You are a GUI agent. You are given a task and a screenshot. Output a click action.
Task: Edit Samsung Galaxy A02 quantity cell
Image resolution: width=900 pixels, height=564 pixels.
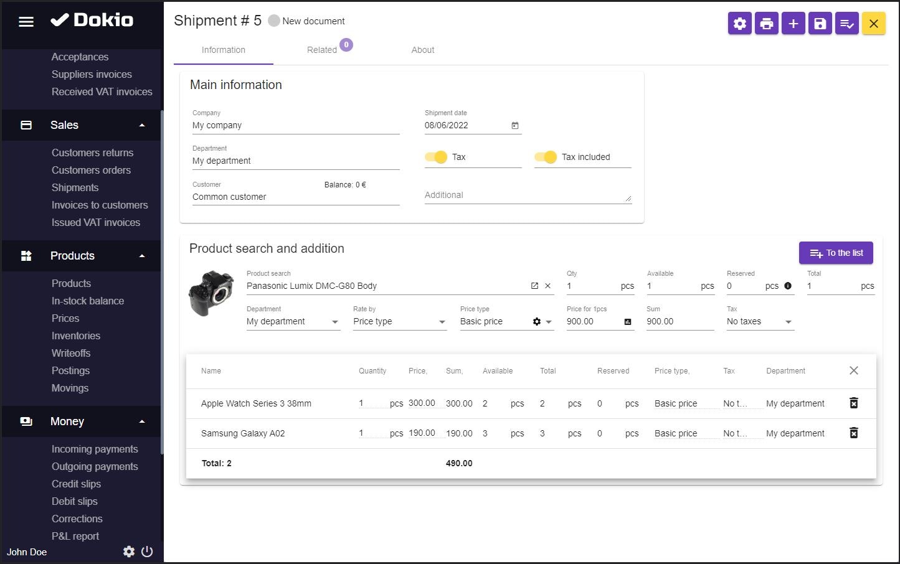pos(372,433)
